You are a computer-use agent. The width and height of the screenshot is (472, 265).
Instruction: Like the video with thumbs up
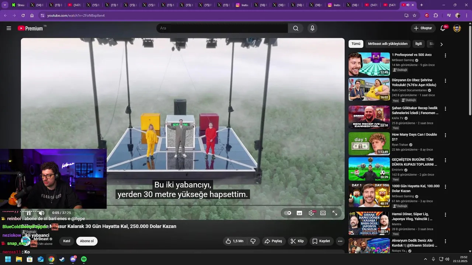234,241
